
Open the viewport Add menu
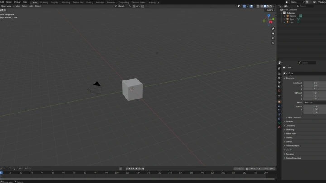tap(31, 6)
